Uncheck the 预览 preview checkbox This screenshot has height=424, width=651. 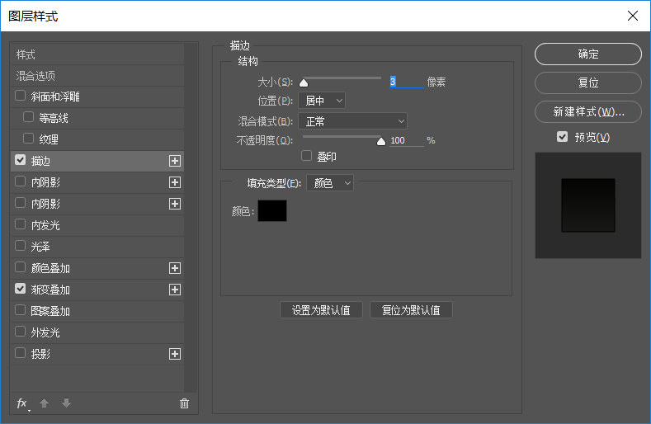(x=563, y=137)
